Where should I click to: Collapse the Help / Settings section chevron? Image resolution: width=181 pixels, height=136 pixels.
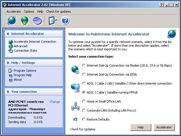(x=8, y=63)
